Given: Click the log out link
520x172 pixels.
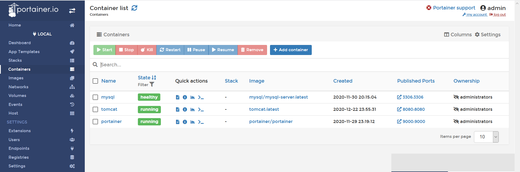Looking at the screenshot, I should 498,15.
